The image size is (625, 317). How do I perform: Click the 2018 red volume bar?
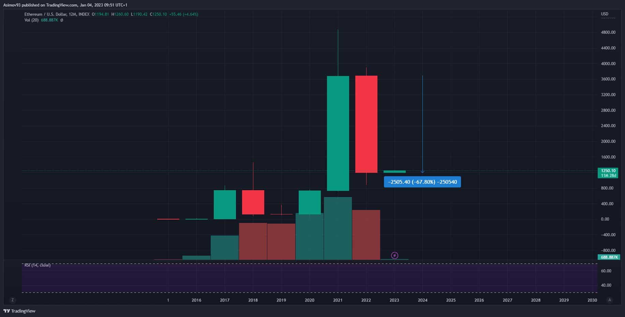(253, 241)
